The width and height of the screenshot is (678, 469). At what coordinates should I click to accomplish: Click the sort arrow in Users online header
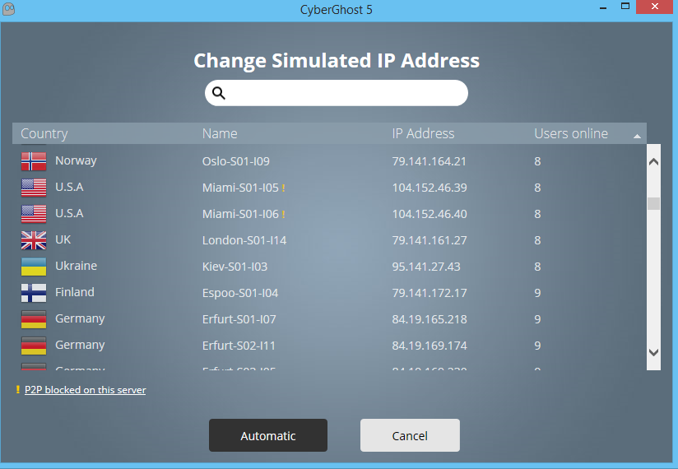[637, 136]
